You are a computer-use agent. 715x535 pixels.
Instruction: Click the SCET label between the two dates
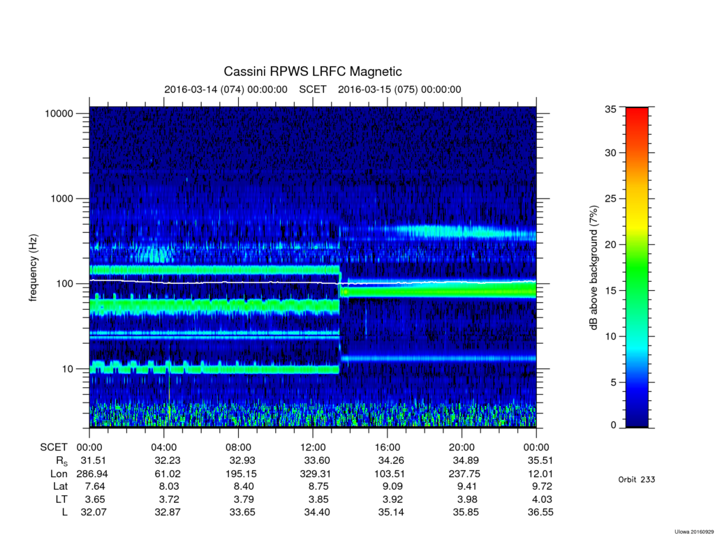point(313,89)
